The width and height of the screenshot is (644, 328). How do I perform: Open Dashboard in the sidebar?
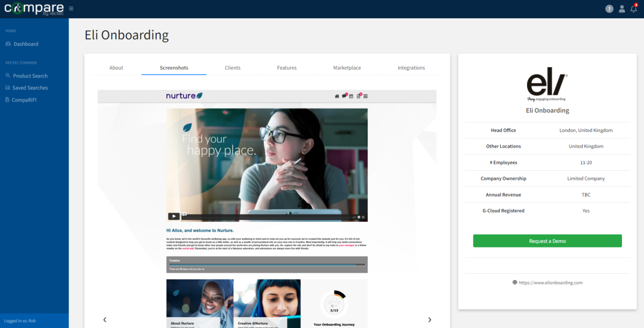[x=26, y=44]
